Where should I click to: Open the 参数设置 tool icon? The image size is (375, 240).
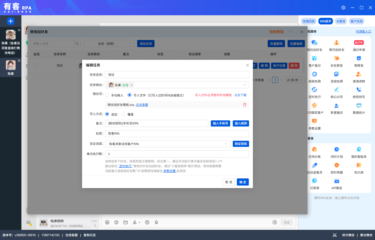[315, 121]
